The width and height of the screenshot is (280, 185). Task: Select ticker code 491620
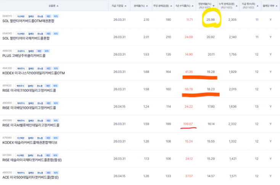[7, 86]
